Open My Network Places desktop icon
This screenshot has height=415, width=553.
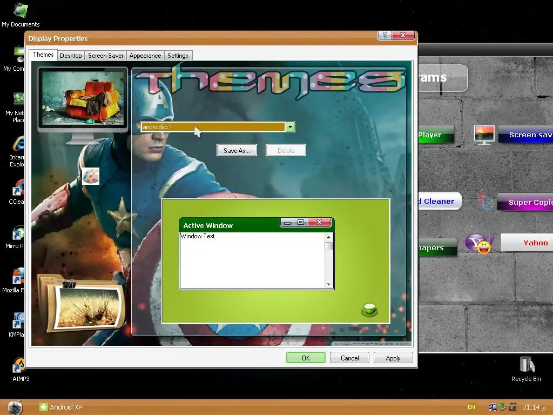click(15, 108)
